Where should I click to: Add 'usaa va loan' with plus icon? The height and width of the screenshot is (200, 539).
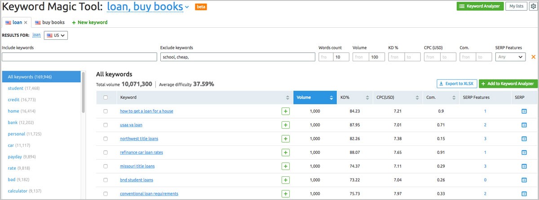(285, 125)
